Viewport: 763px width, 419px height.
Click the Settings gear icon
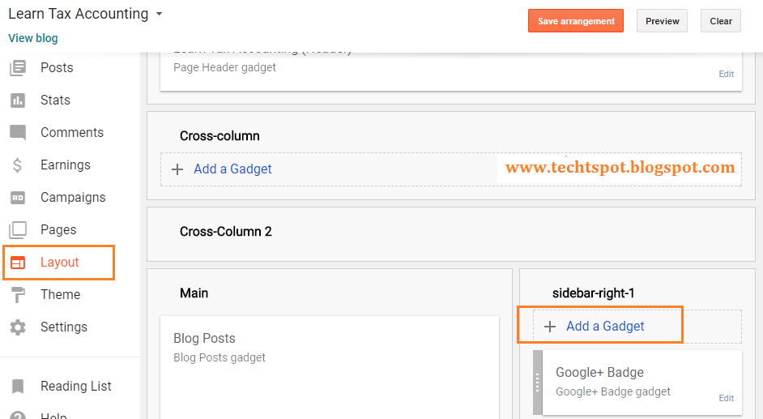18,327
